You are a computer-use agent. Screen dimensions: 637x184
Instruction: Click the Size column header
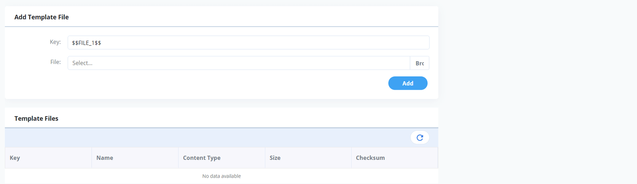pyautogui.click(x=275, y=158)
